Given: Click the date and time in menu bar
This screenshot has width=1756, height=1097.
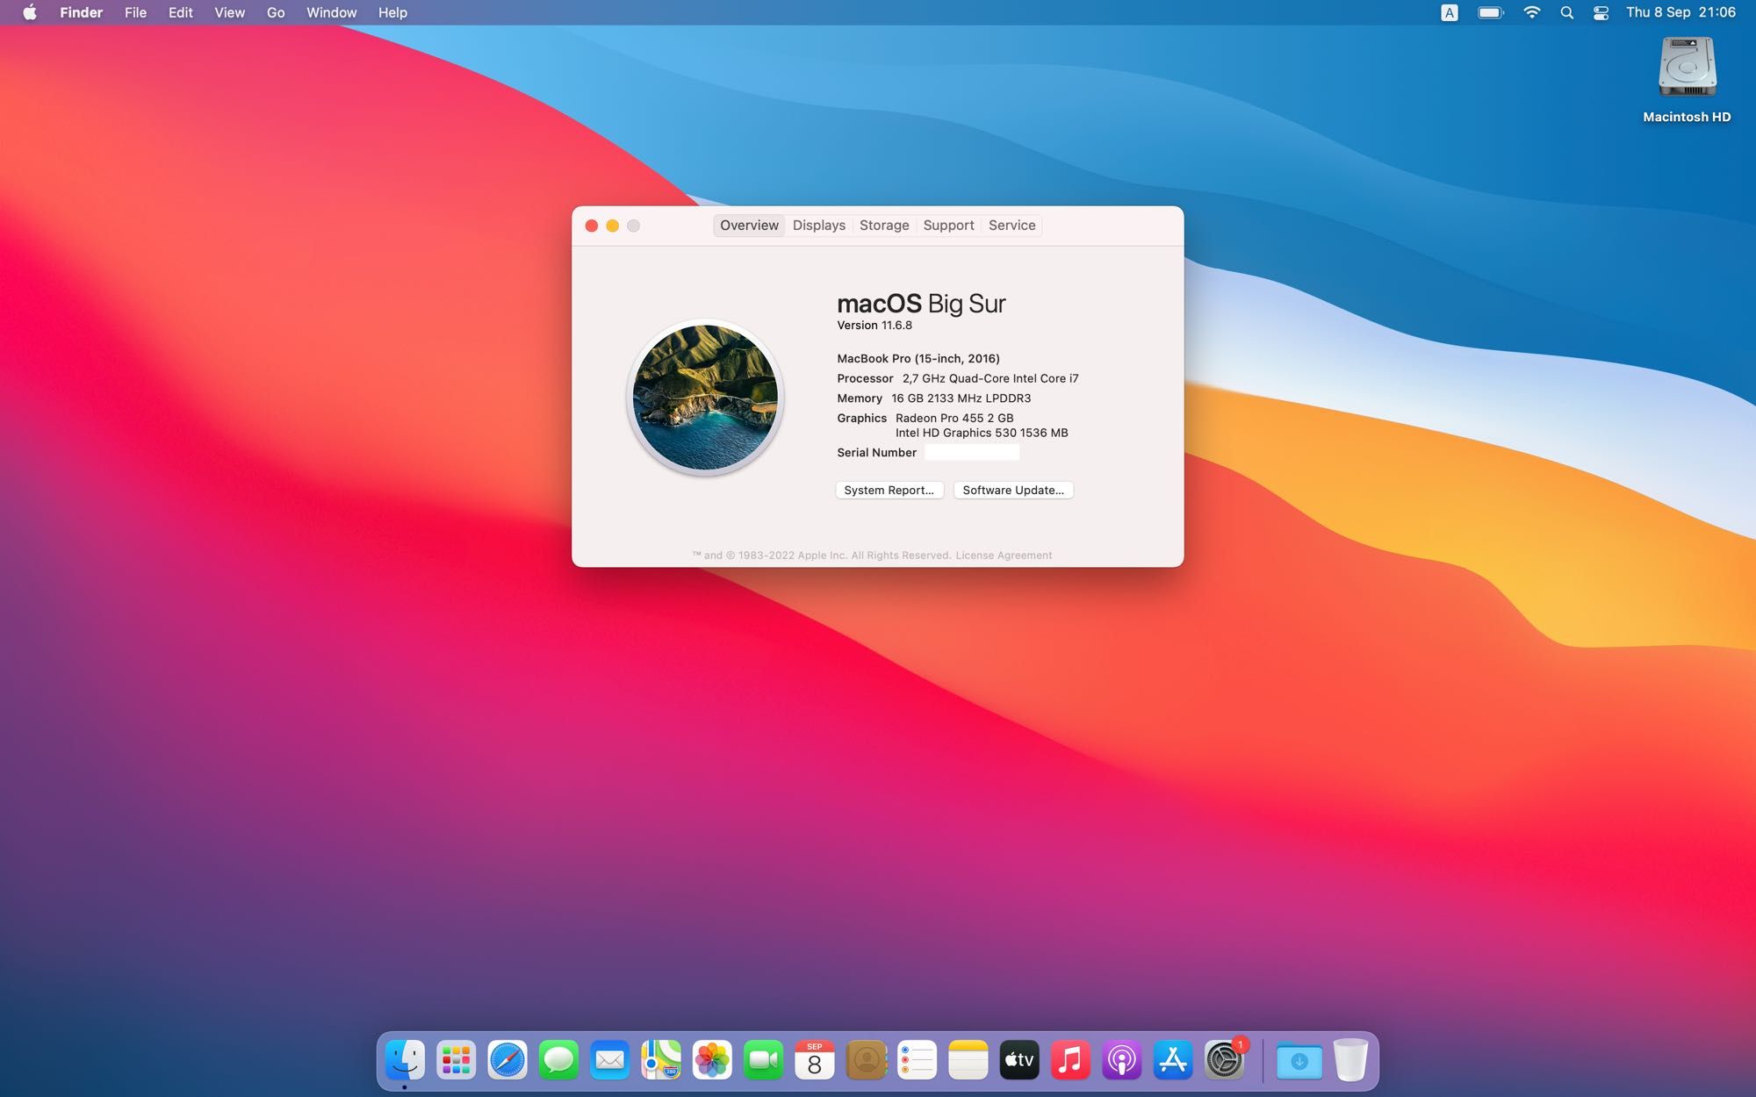Looking at the screenshot, I should pos(1680,12).
